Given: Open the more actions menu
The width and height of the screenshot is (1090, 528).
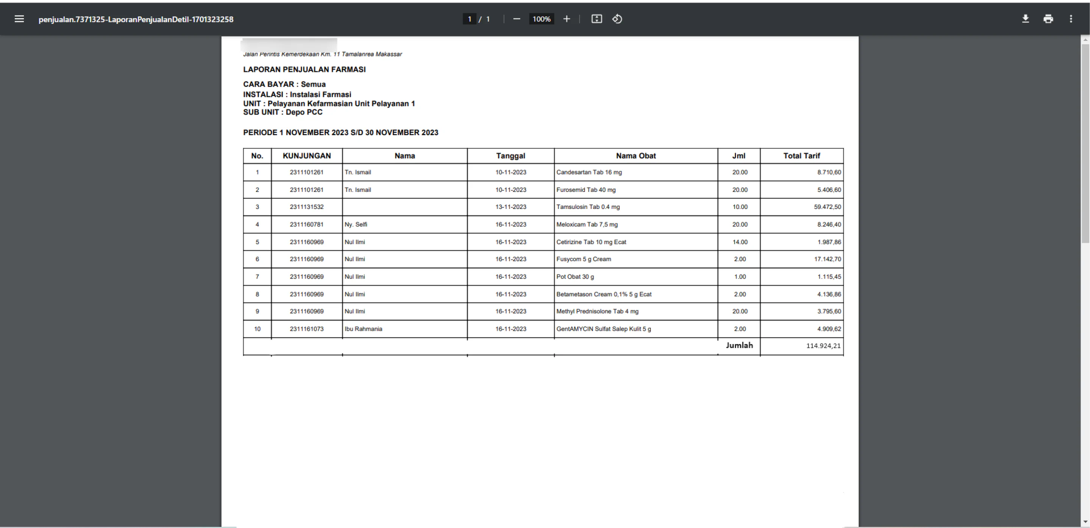Looking at the screenshot, I should coord(1071,19).
